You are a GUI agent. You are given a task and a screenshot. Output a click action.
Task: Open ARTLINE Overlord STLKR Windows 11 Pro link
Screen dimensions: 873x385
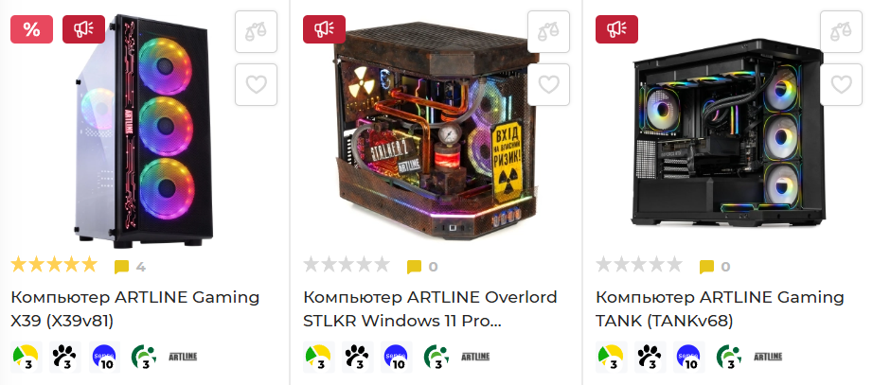click(431, 309)
